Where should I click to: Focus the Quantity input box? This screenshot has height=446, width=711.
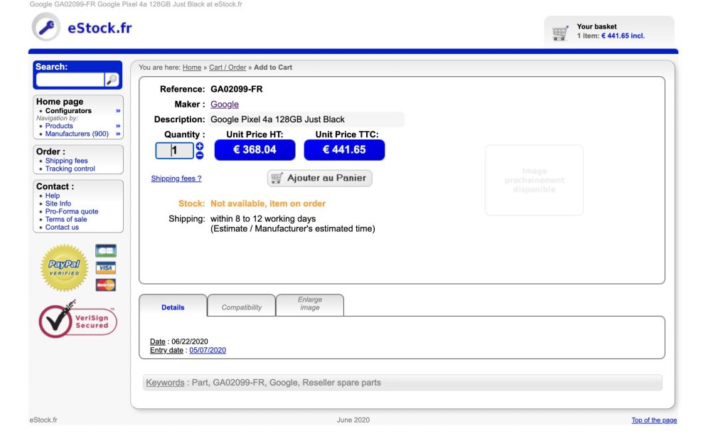pos(174,151)
